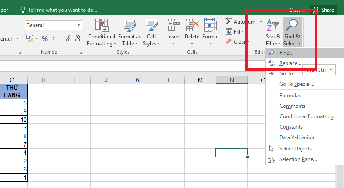Click Accounting Number Format icon

coord(30,38)
